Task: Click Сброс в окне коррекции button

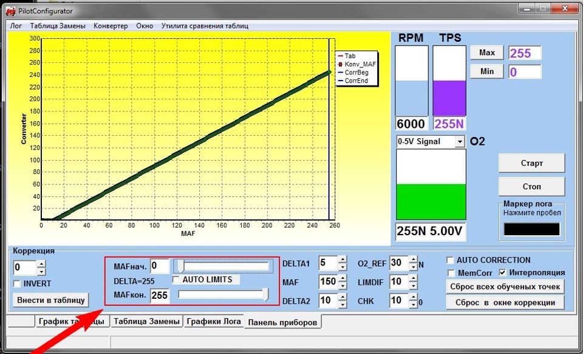Action: pyautogui.click(x=505, y=302)
